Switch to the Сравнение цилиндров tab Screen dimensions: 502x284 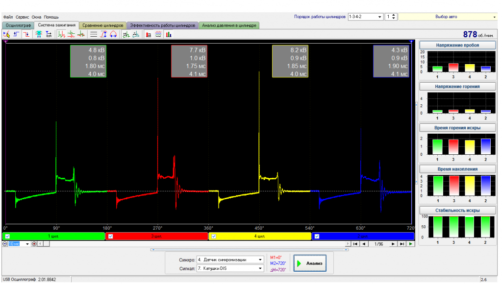(x=103, y=25)
